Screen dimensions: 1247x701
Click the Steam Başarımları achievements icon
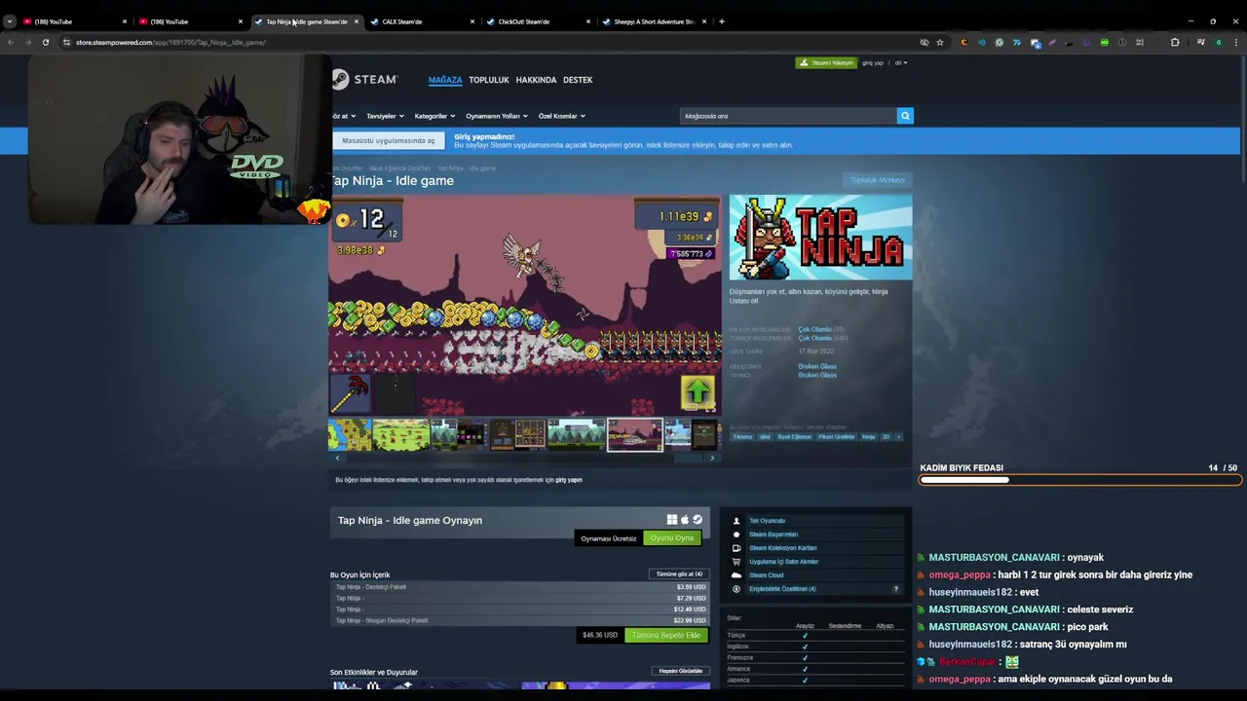pyautogui.click(x=737, y=535)
